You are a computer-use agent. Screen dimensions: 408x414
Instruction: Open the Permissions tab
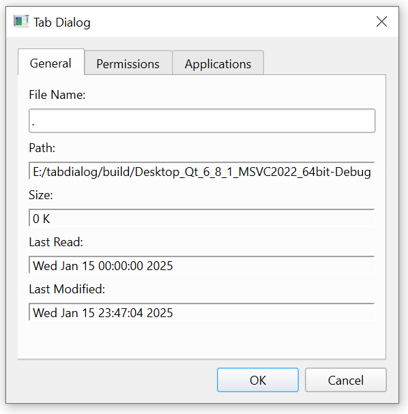coord(128,63)
